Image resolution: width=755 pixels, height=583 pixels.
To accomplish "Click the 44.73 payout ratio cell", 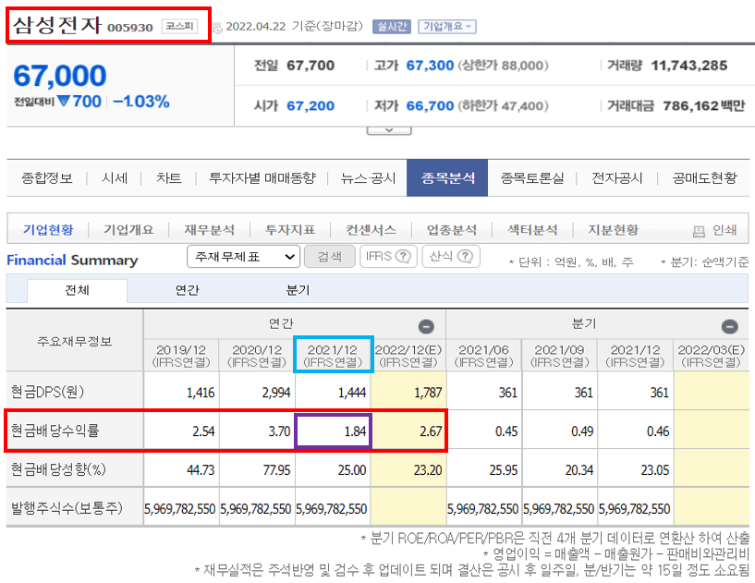I will pos(181,469).
